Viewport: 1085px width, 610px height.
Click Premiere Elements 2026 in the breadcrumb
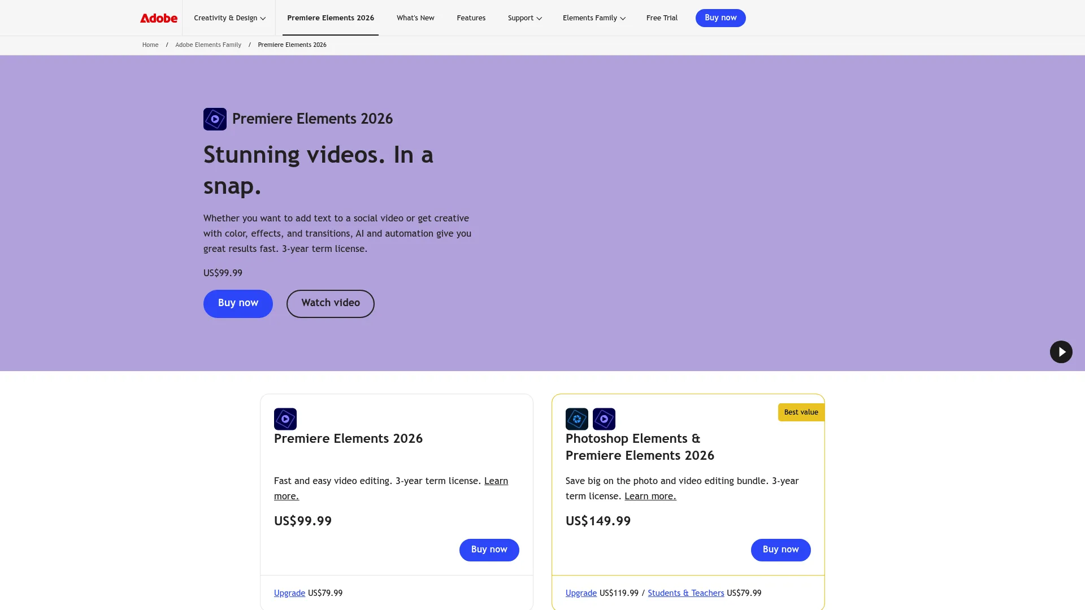point(292,45)
